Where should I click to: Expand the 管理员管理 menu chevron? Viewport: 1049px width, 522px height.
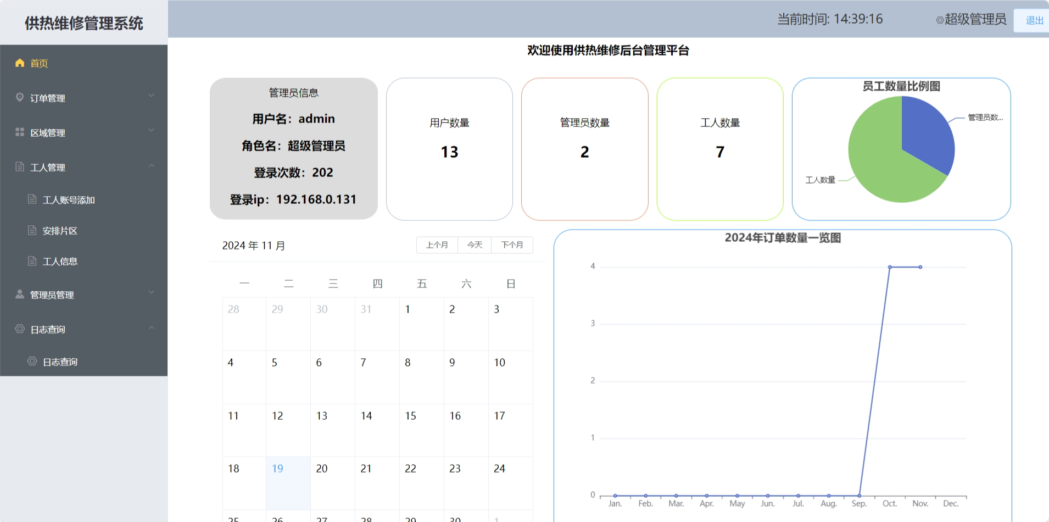152,292
